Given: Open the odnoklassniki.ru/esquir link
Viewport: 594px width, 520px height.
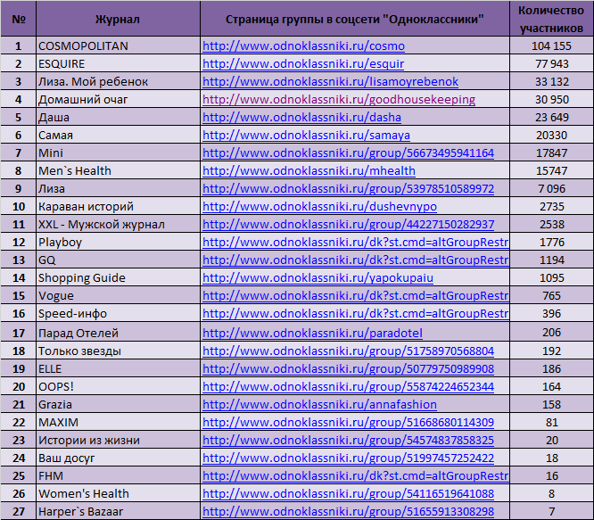Looking at the screenshot, I should point(303,64).
